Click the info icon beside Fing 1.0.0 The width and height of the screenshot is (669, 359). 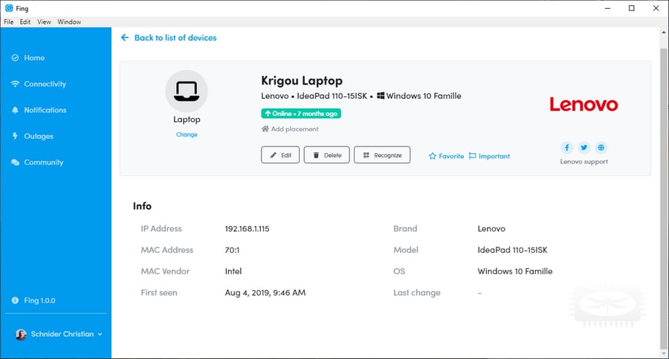click(x=15, y=300)
